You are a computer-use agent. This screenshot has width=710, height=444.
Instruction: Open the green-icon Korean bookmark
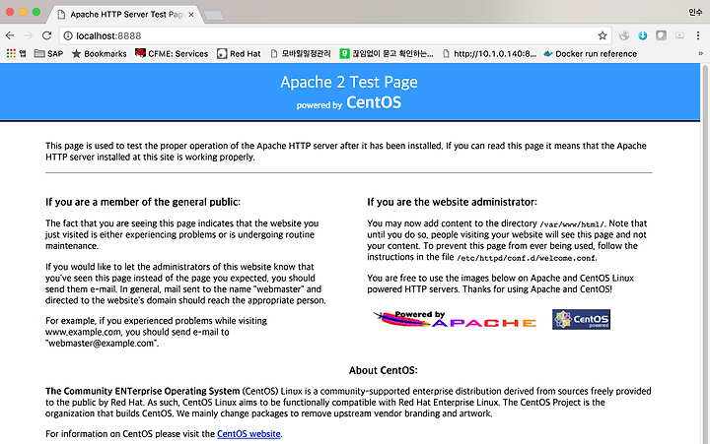coord(387,54)
